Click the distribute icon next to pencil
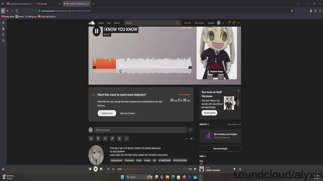 click(119, 138)
